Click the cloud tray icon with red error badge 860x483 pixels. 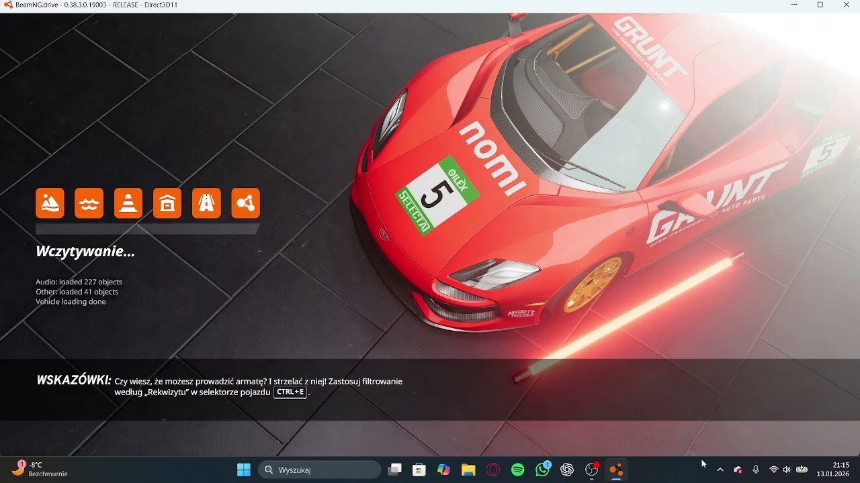[738, 470]
